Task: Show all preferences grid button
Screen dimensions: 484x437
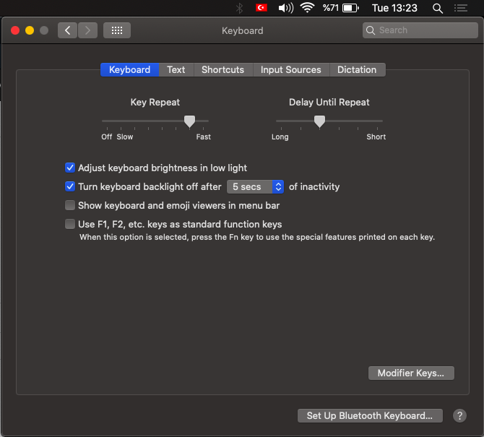Action: (x=117, y=30)
